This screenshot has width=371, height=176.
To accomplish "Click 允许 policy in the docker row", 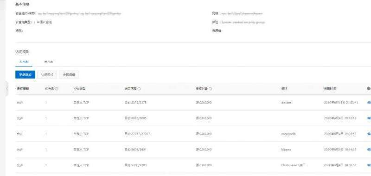I will point(19,103).
